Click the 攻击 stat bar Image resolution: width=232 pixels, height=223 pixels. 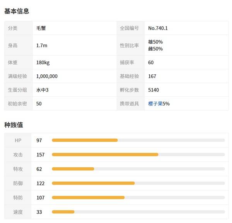(138, 154)
